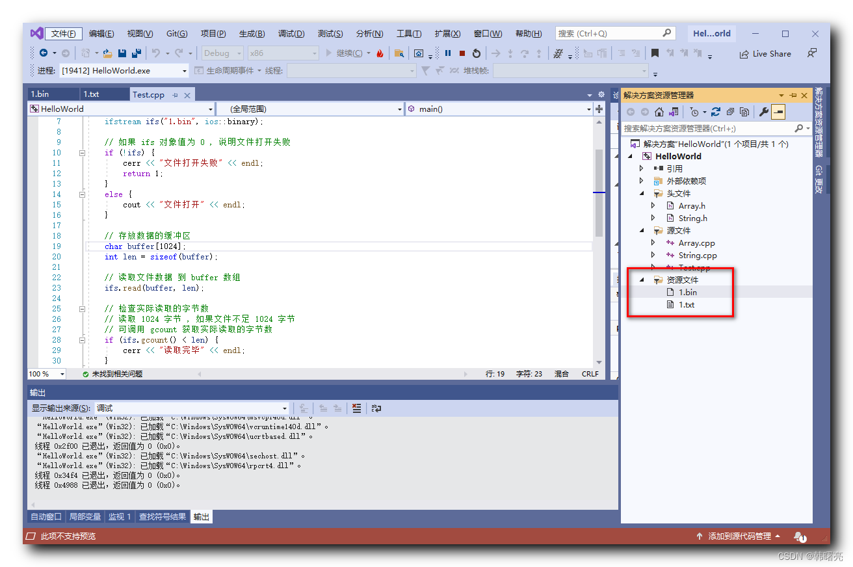Image resolution: width=853 pixels, height=567 pixels.
Task: Open file with the folder icon
Action: (107, 53)
